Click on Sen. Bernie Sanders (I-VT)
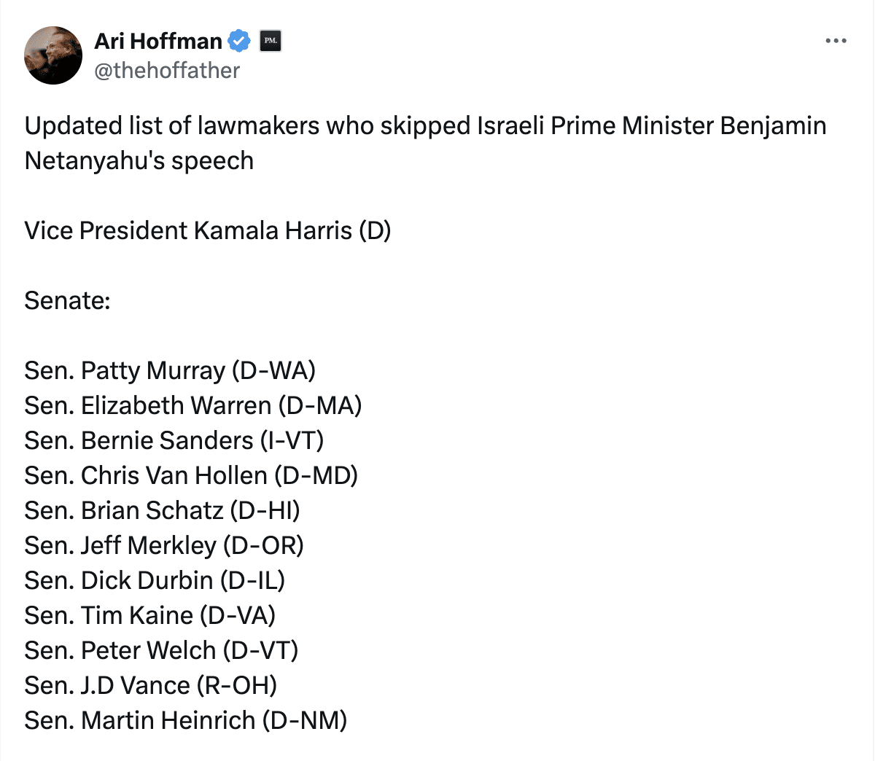Screen dimensions: 875x761 (x=174, y=440)
